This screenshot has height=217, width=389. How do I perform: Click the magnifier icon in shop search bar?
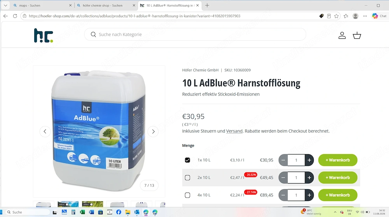click(93, 35)
